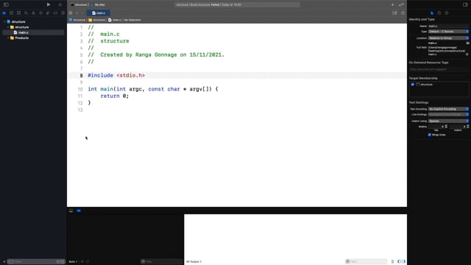Viewport: 471px width, 265px height.
Task: Go back in editor history
Action: [x=77, y=13]
